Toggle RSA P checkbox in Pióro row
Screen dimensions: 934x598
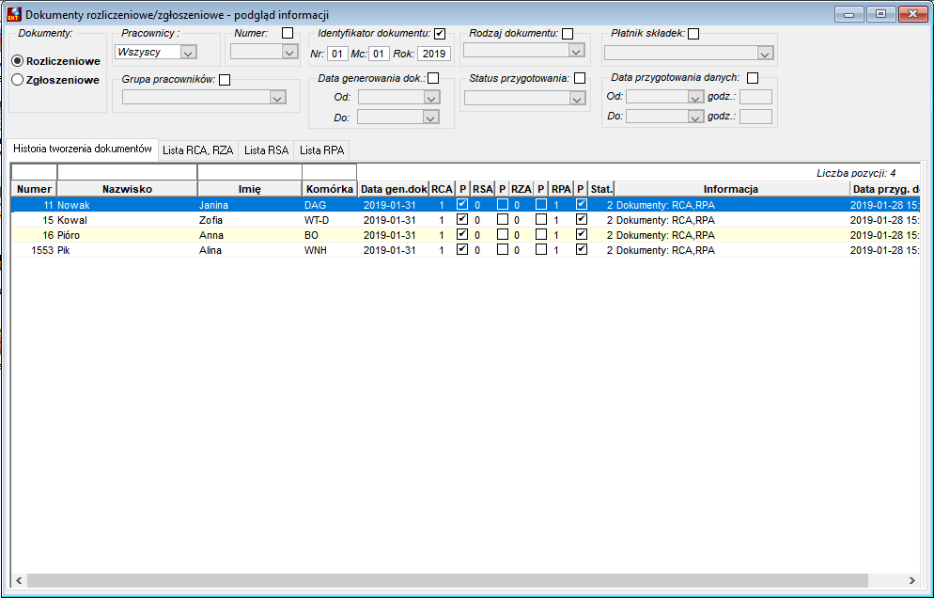tap(502, 234)
